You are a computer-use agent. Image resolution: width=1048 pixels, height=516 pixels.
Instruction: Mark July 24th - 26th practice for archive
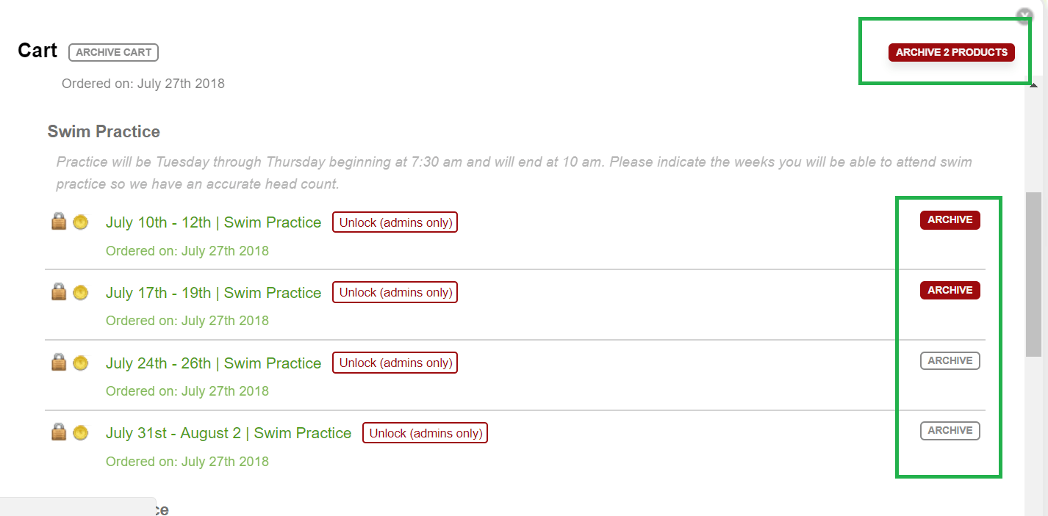950,360
